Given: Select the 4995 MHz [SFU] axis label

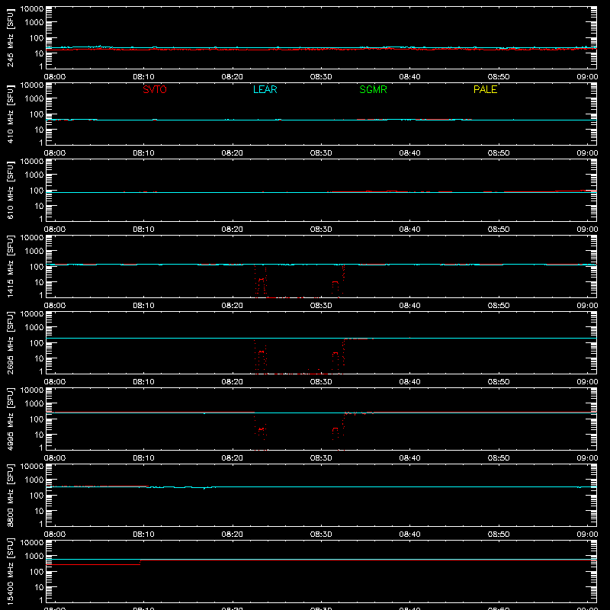Looking at the screenshot, I should [11, 419].
